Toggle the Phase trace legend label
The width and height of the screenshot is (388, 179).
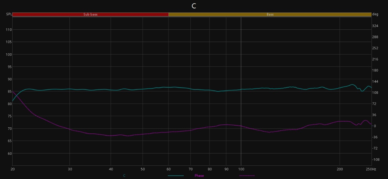click(x=199, y=176)
